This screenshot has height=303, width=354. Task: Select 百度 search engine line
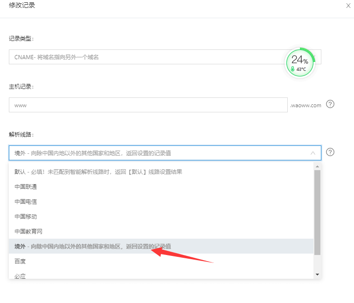(161, 261)
